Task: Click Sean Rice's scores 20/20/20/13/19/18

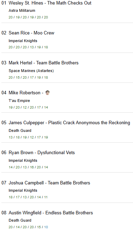Action: pyautogui.click(x=28, y=47)
